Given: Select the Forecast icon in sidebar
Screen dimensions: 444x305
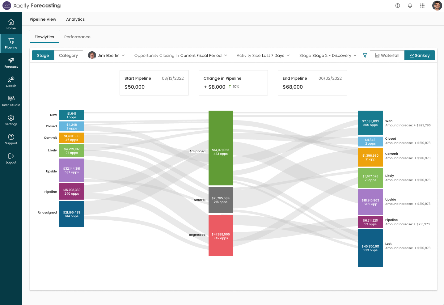Looking at the screenshot, I should pyautogui.click(x=11, y=62).
